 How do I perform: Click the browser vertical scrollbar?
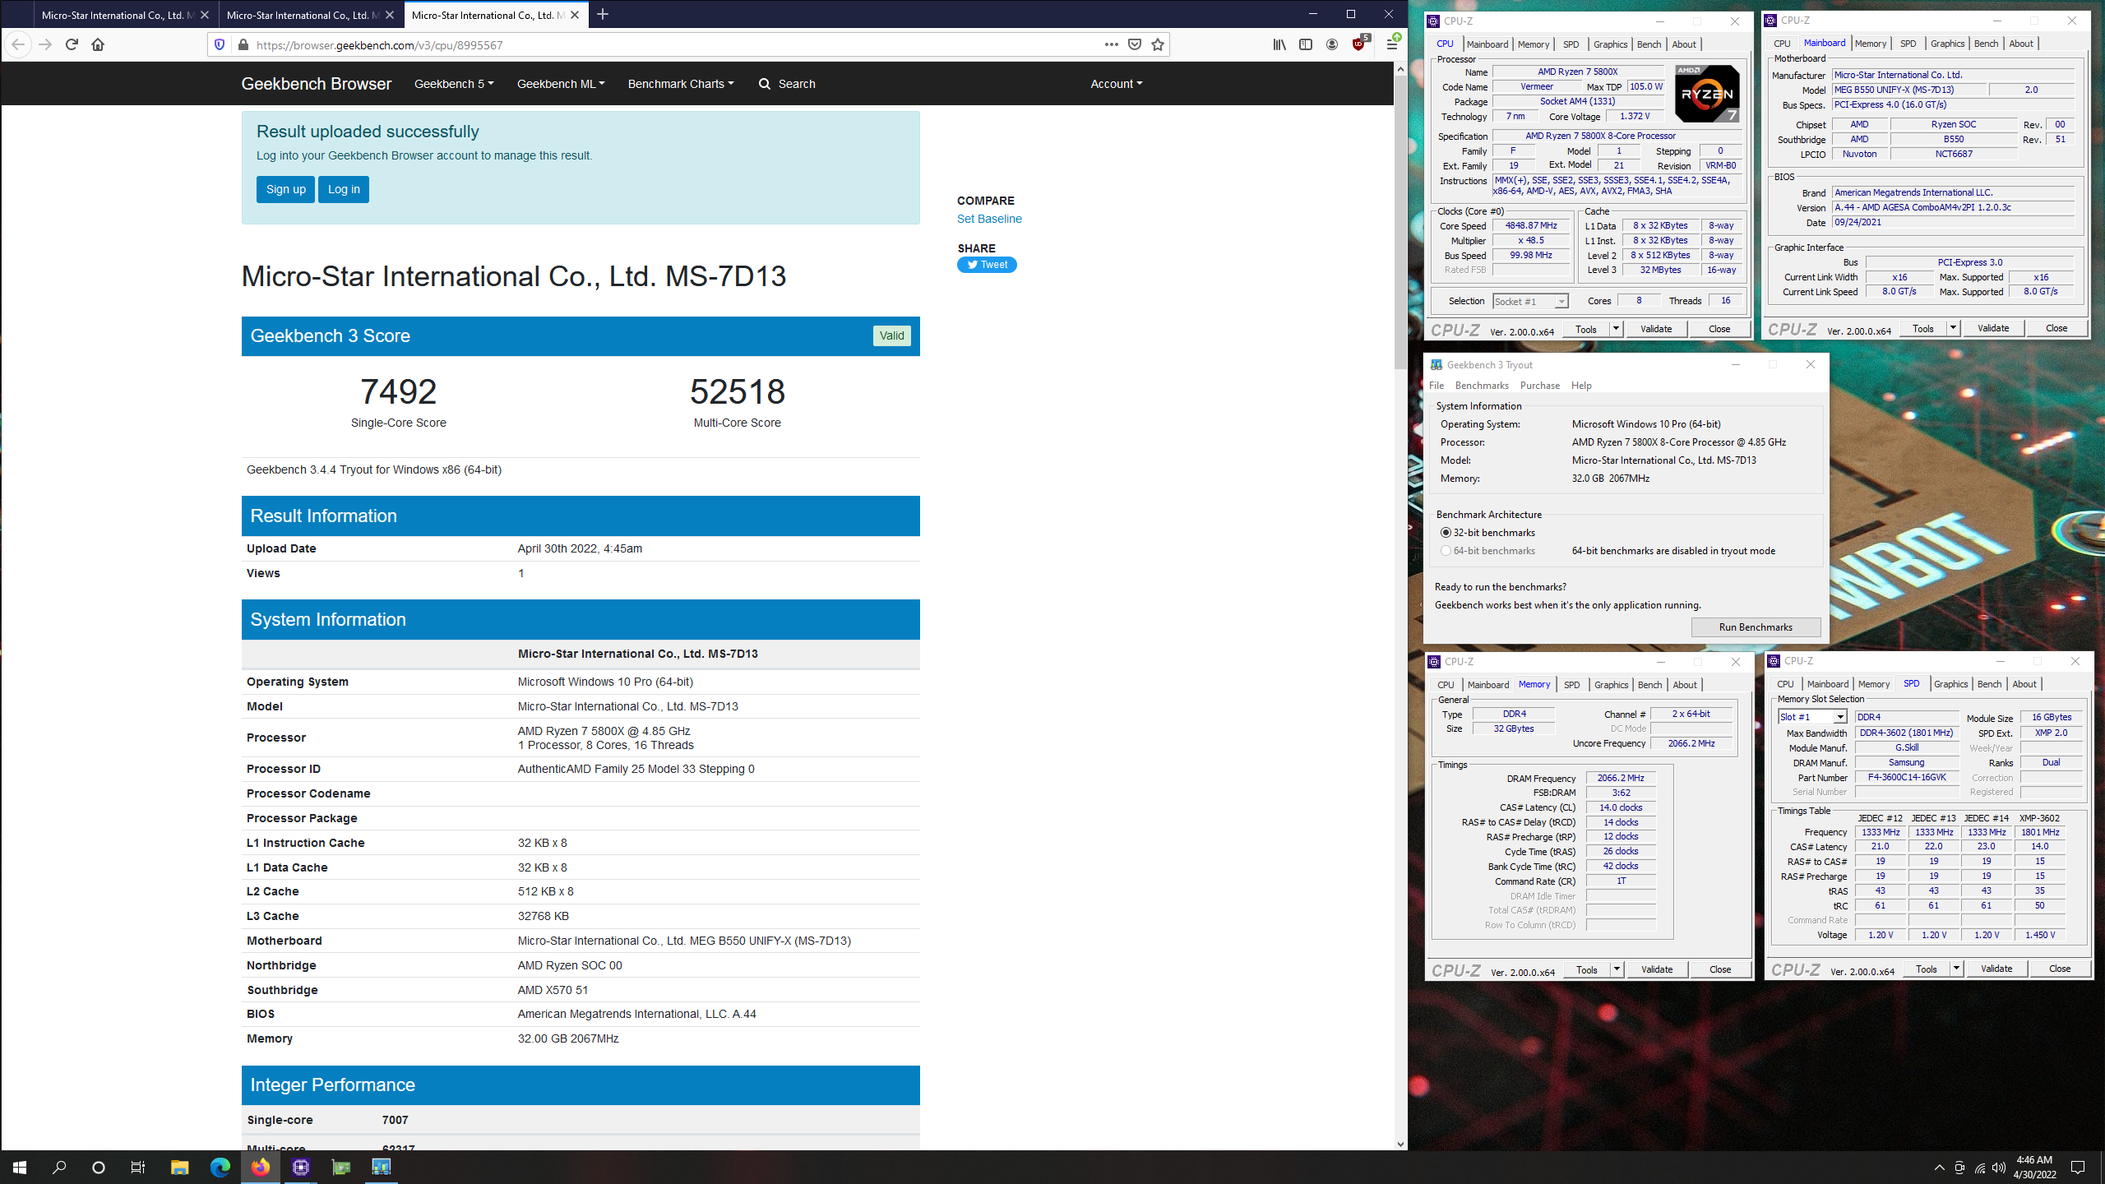[x=1400, y=222]
